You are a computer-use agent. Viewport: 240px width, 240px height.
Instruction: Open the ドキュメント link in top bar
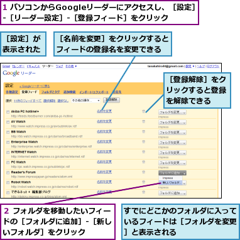click(x=33, y=66)
